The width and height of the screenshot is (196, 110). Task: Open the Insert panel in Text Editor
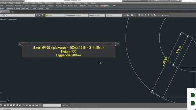click(18, 9)
